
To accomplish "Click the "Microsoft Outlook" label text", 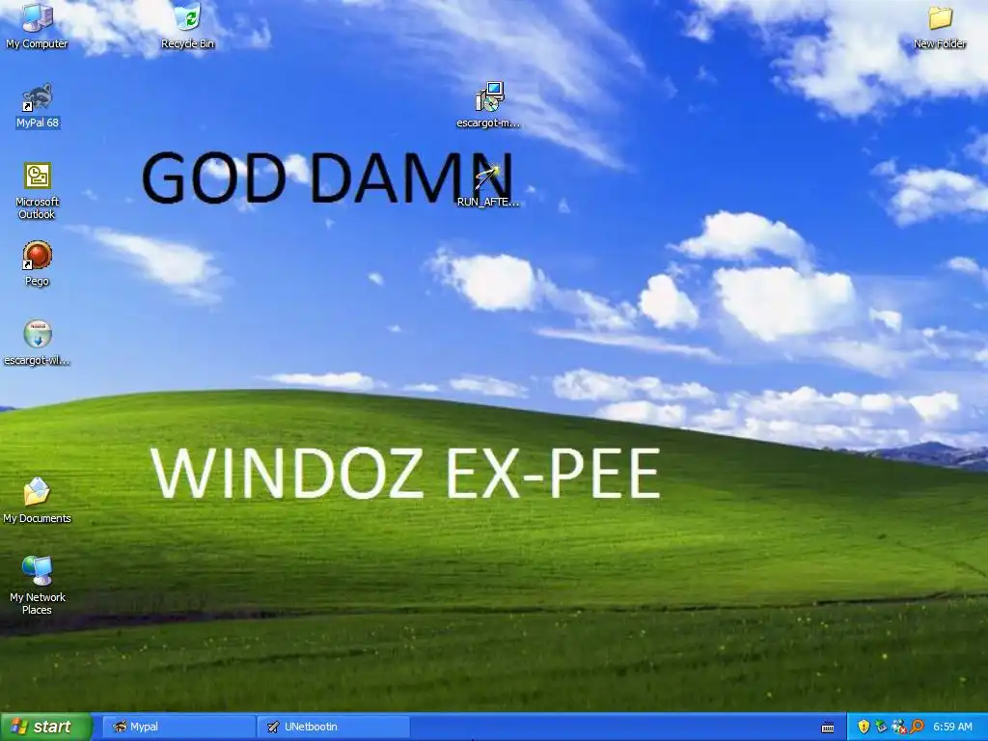I will coord(38,208).
